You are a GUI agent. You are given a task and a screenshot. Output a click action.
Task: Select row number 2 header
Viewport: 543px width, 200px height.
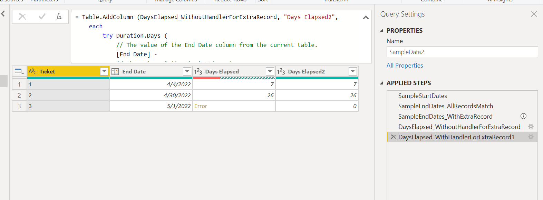[19, 96]
